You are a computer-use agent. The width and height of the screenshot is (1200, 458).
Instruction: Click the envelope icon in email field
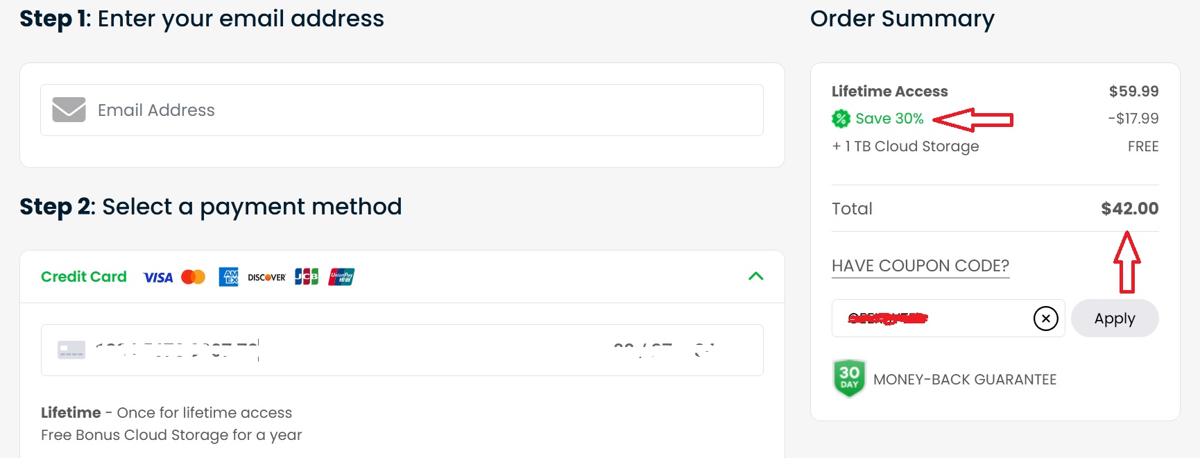tap(69, 110)
